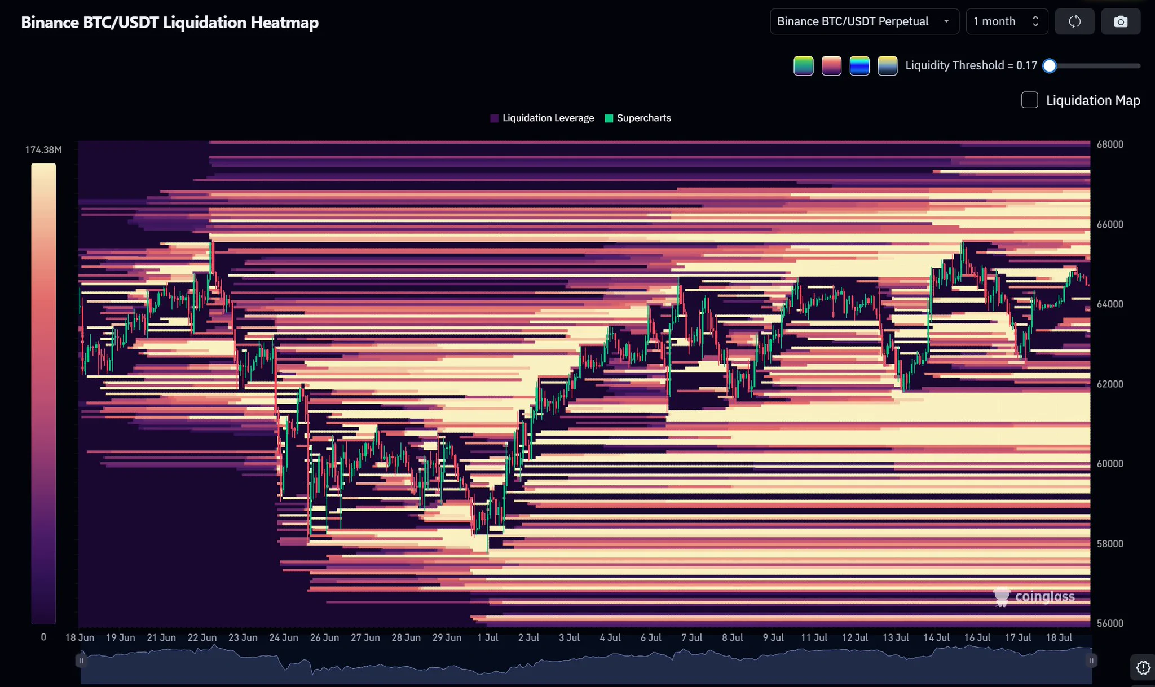Click the Liquidity Threshold = 0.17 label
This screenshot has height=687, width=1155.
click(971, 65)
